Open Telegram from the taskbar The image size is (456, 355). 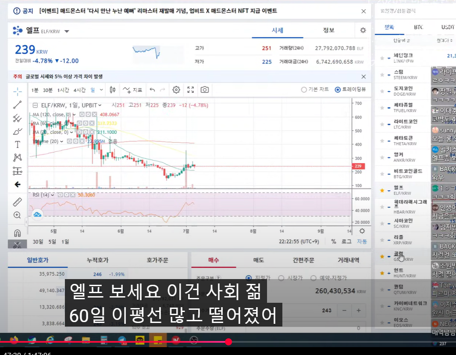click(x=122, y=340)
